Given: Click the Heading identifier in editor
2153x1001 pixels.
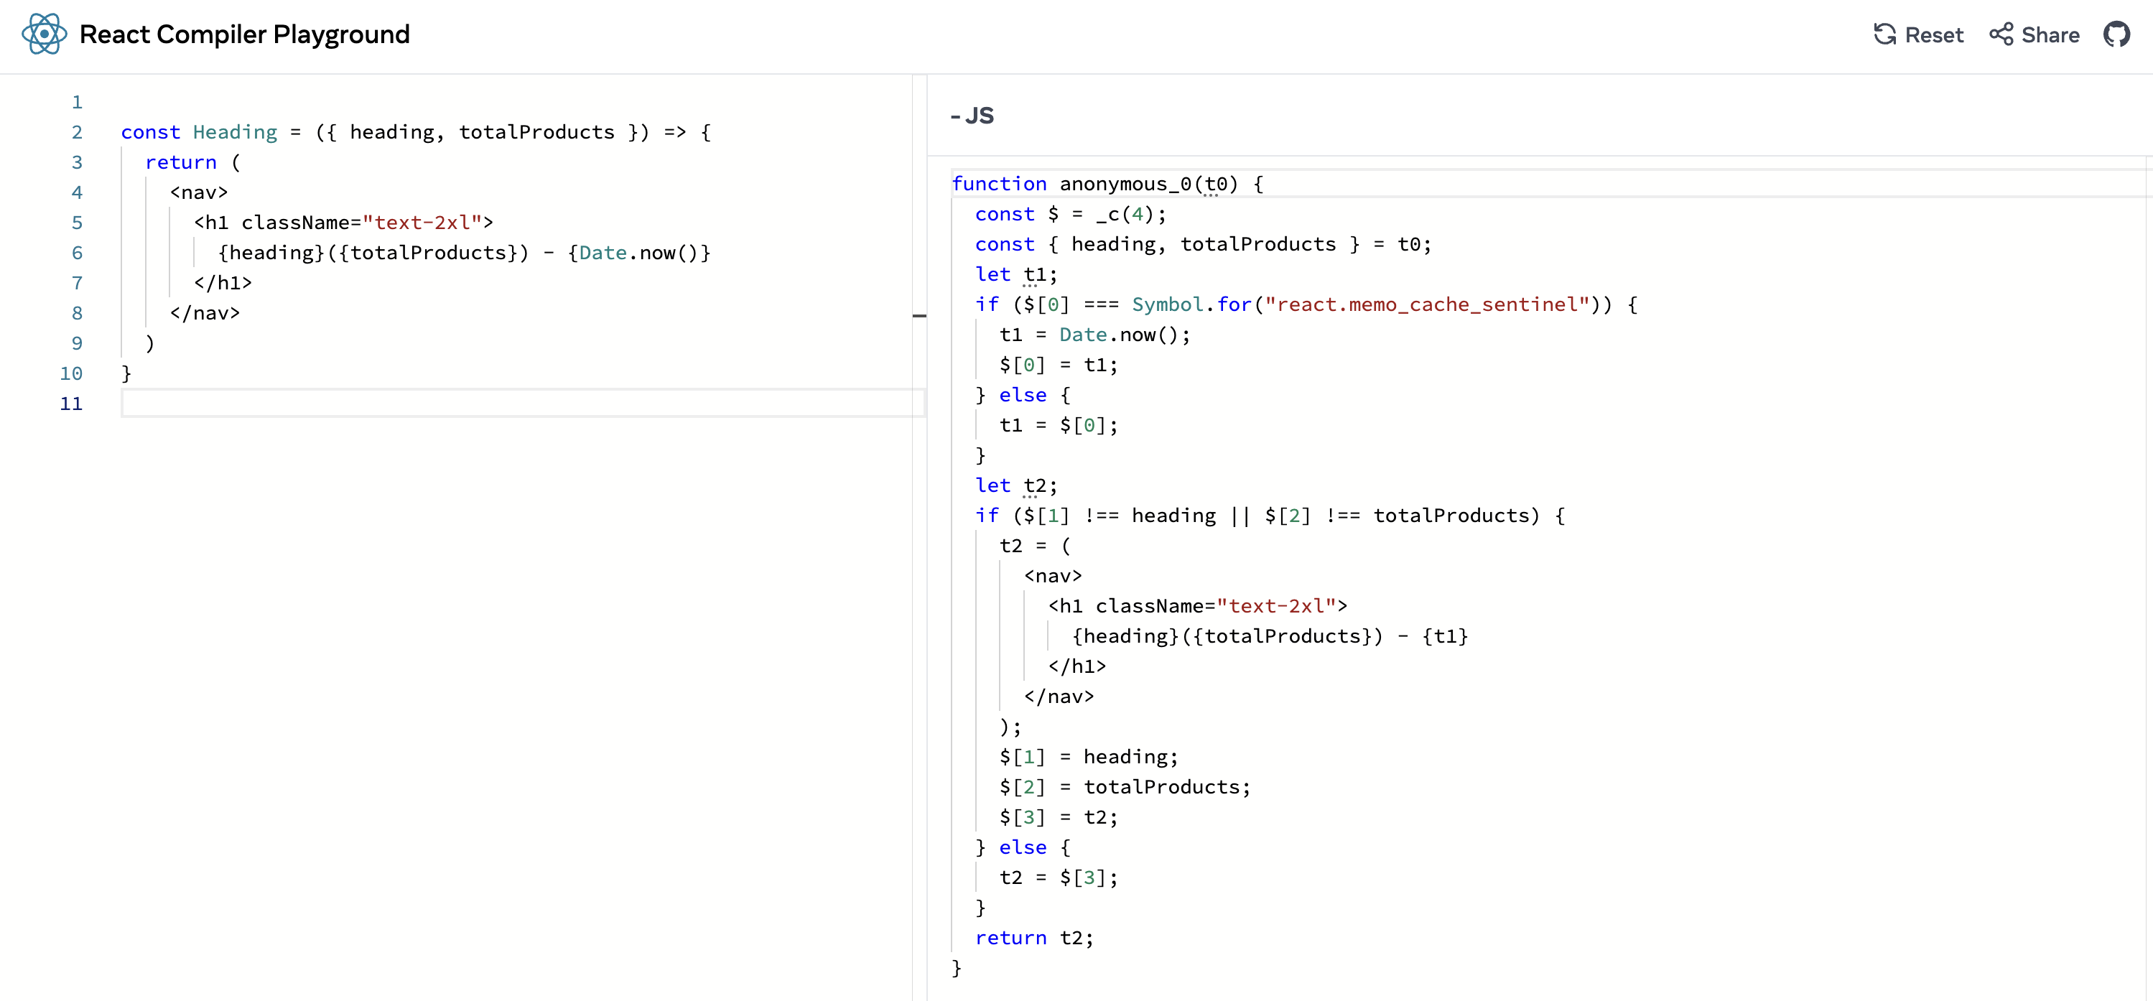Looking at the screenshot, I should pyautogui.click(x=235, y=132).
